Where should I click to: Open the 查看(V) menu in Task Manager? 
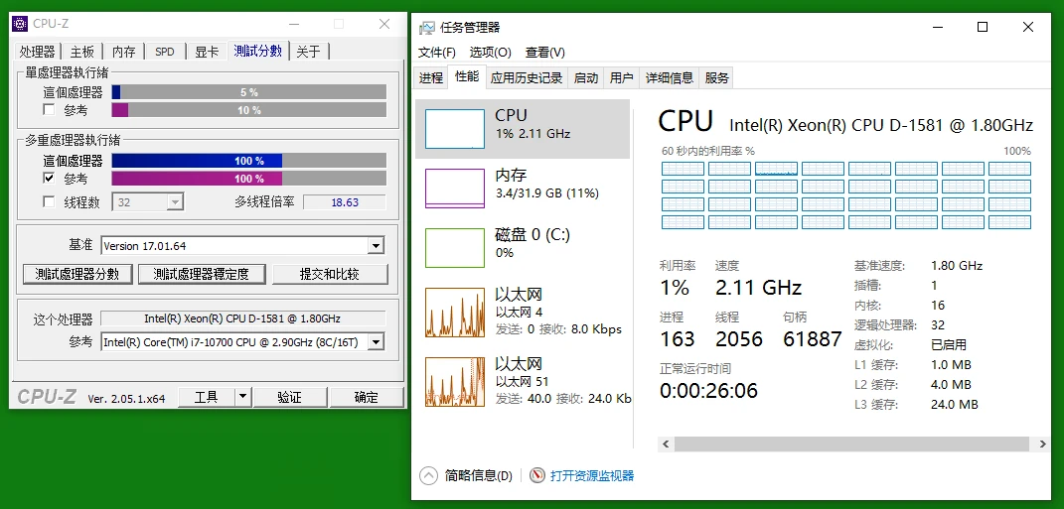[x=544, y=53]
